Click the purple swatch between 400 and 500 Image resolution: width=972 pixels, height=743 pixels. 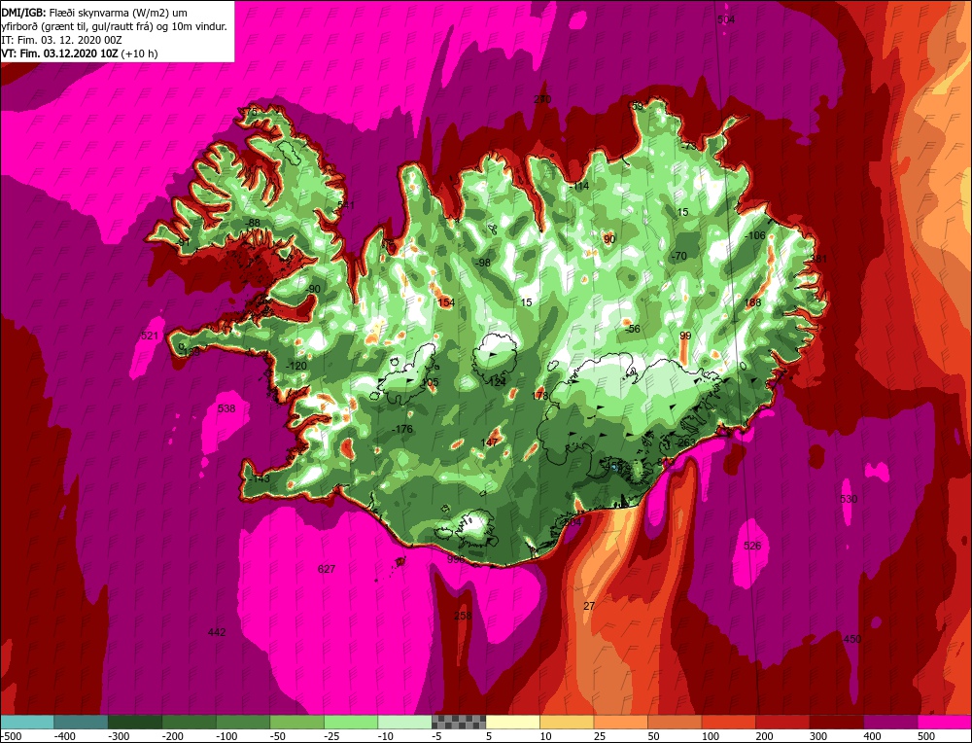pos(890,722)
